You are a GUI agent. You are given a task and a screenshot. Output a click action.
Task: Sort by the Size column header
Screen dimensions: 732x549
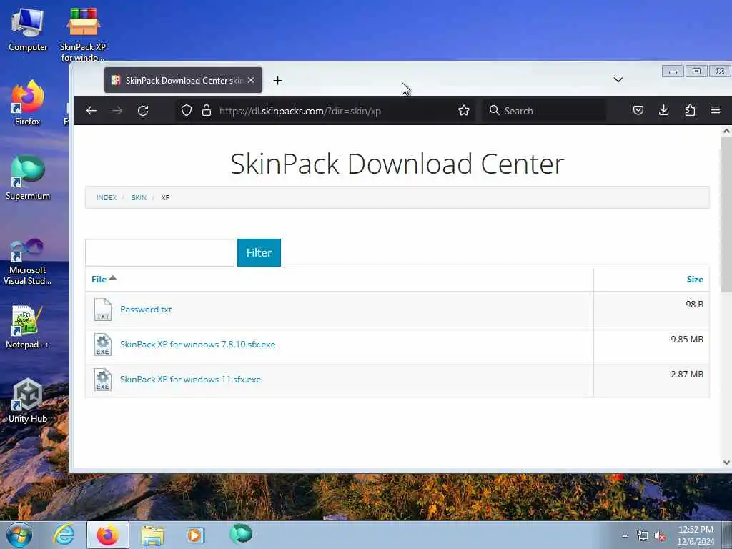pos(695,280)
